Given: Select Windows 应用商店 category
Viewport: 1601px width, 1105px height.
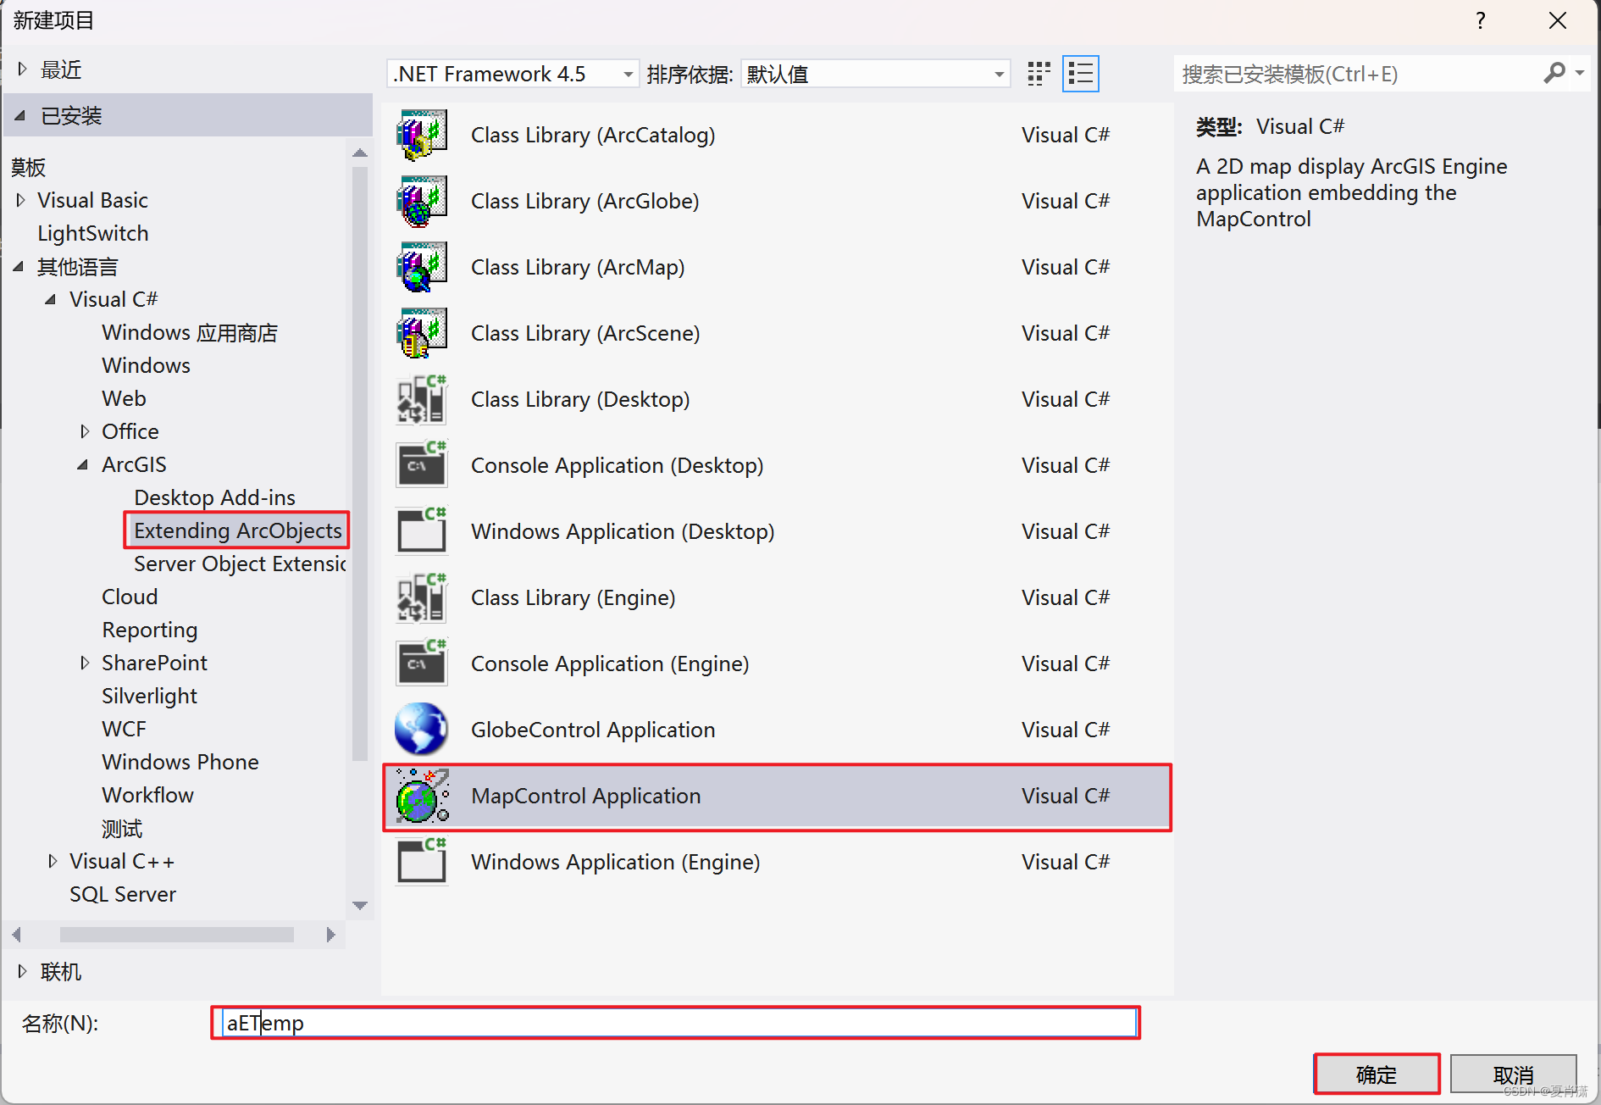Looking at the screenshot, I should click(190, 332).
